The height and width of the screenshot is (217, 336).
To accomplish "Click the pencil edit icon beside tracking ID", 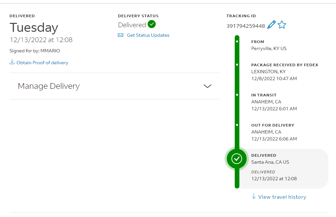I will tap(272, 25).
